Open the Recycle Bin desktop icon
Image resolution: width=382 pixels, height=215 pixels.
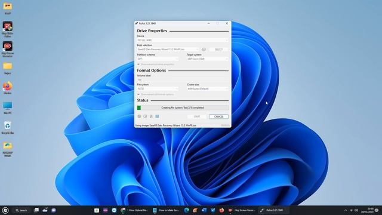(x=8, y=126)
